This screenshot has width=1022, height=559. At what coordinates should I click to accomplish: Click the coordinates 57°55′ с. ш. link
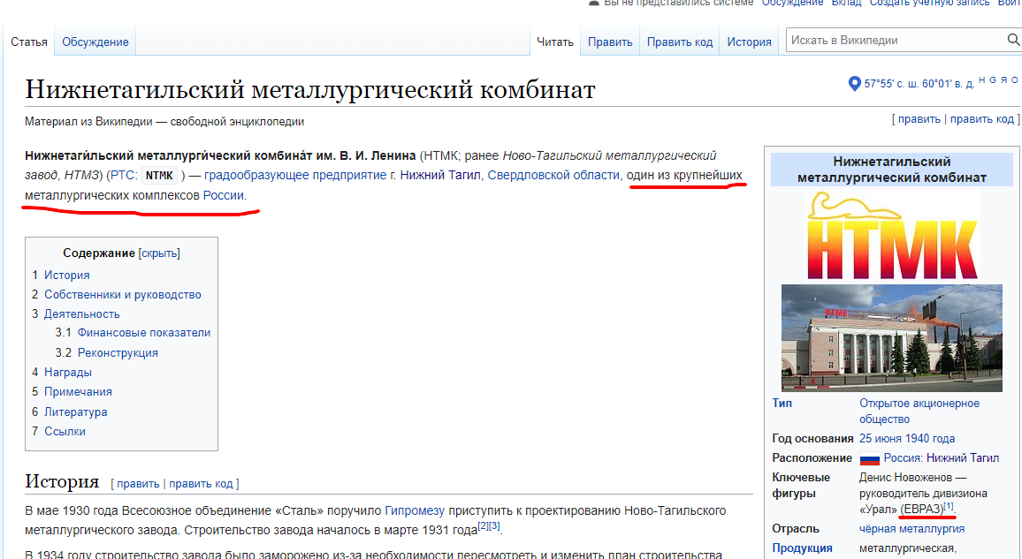(919, 83)
